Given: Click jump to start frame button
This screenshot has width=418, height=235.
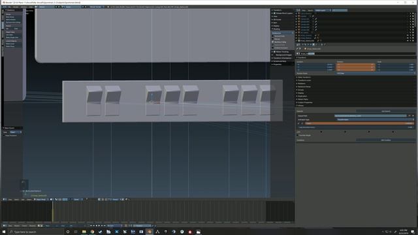Looking at the screenshot, I should point(91,226).
